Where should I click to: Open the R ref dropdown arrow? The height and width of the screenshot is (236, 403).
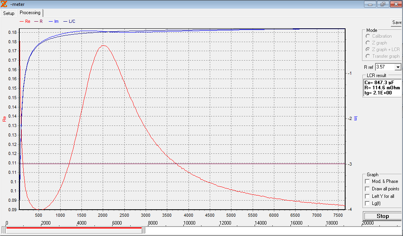397,67
